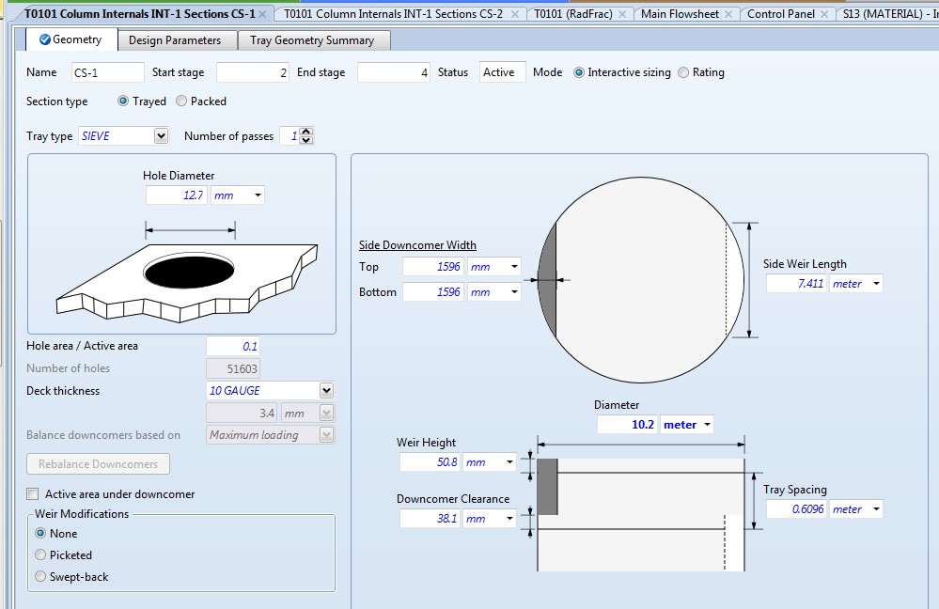The width and height of the screenshot is (939, 609).
Task: Close the INT-1 Sections CS-2 tab
Action: (x=514, y=14)
